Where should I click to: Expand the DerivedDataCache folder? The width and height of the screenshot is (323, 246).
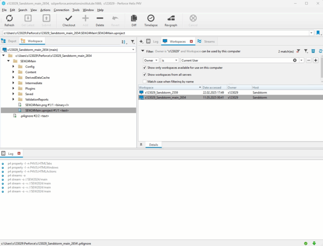13,77
